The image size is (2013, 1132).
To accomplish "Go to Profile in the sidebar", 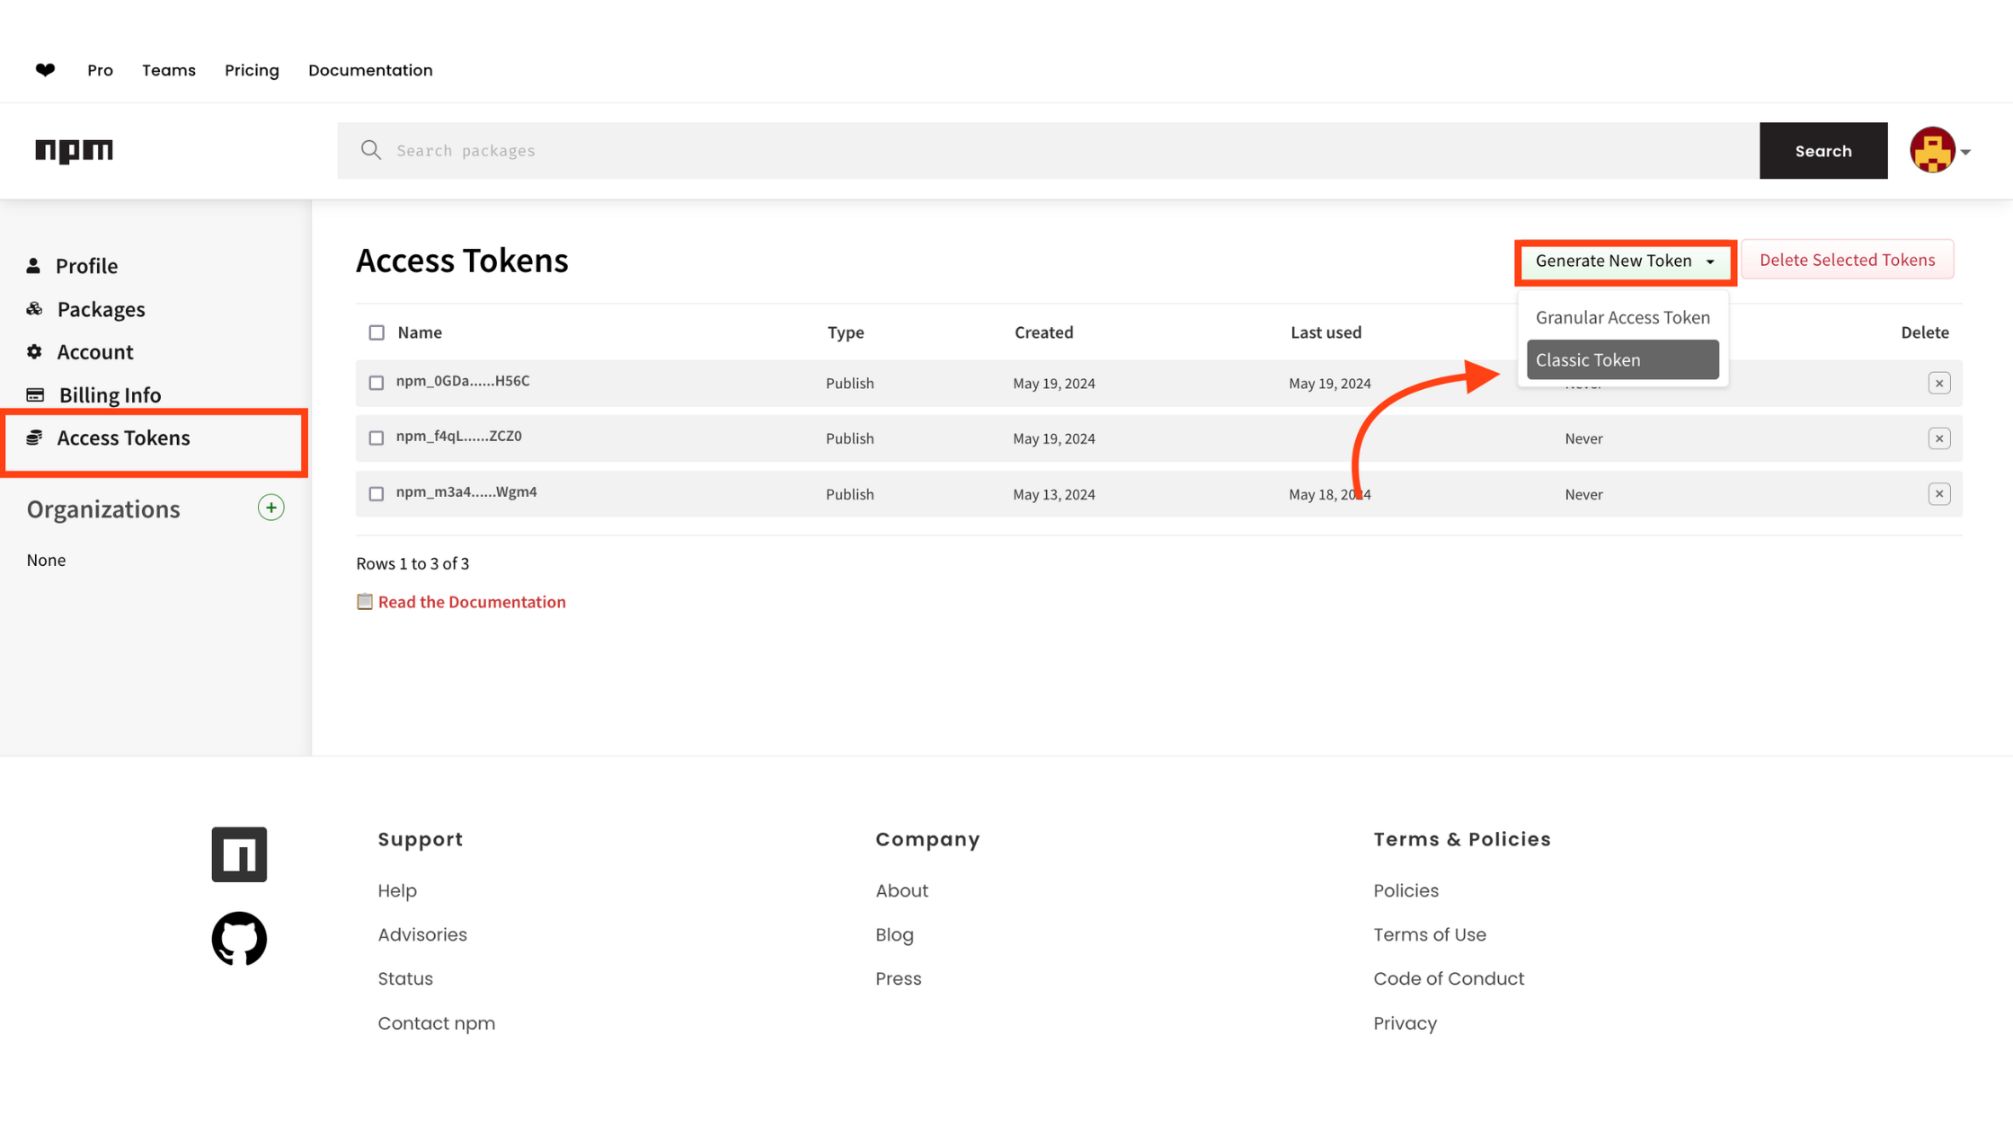I will [x=86, y=266].
